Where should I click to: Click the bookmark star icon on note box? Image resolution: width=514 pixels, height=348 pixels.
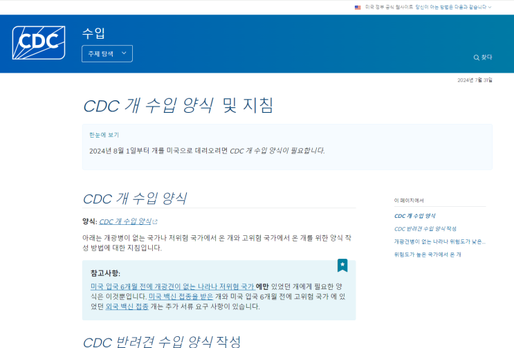tap(342, 265)
